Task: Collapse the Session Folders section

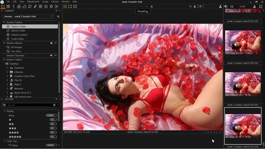Action: (4, 22)
